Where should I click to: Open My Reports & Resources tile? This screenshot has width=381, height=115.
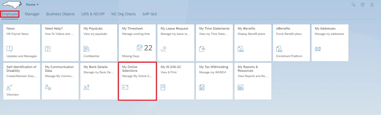coord(253,81)
